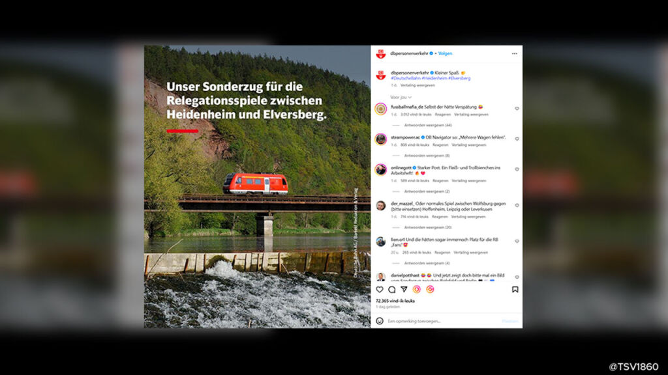
Task: View the '72.365 vind-ik-leuks' likes list
Action: (x=395, y=301)
